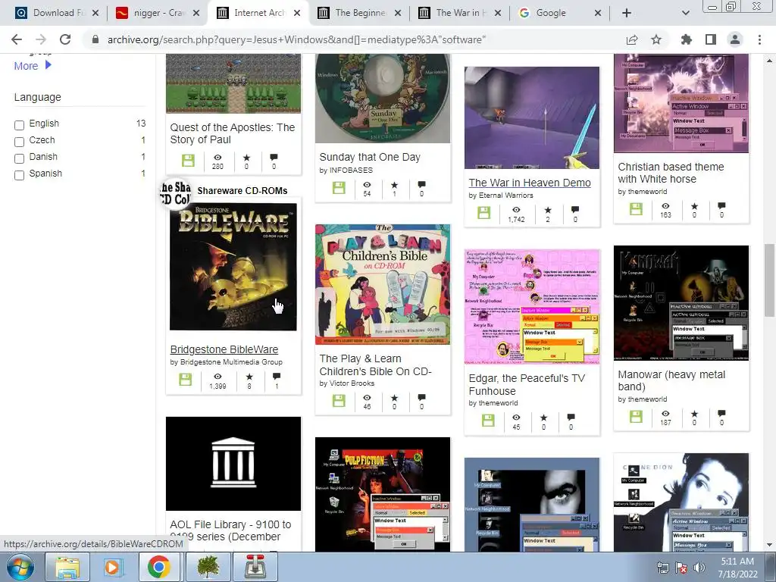The image size is (776, 582).
Task: Open Chrome's three-dot menu
Action: pos(759,39)
